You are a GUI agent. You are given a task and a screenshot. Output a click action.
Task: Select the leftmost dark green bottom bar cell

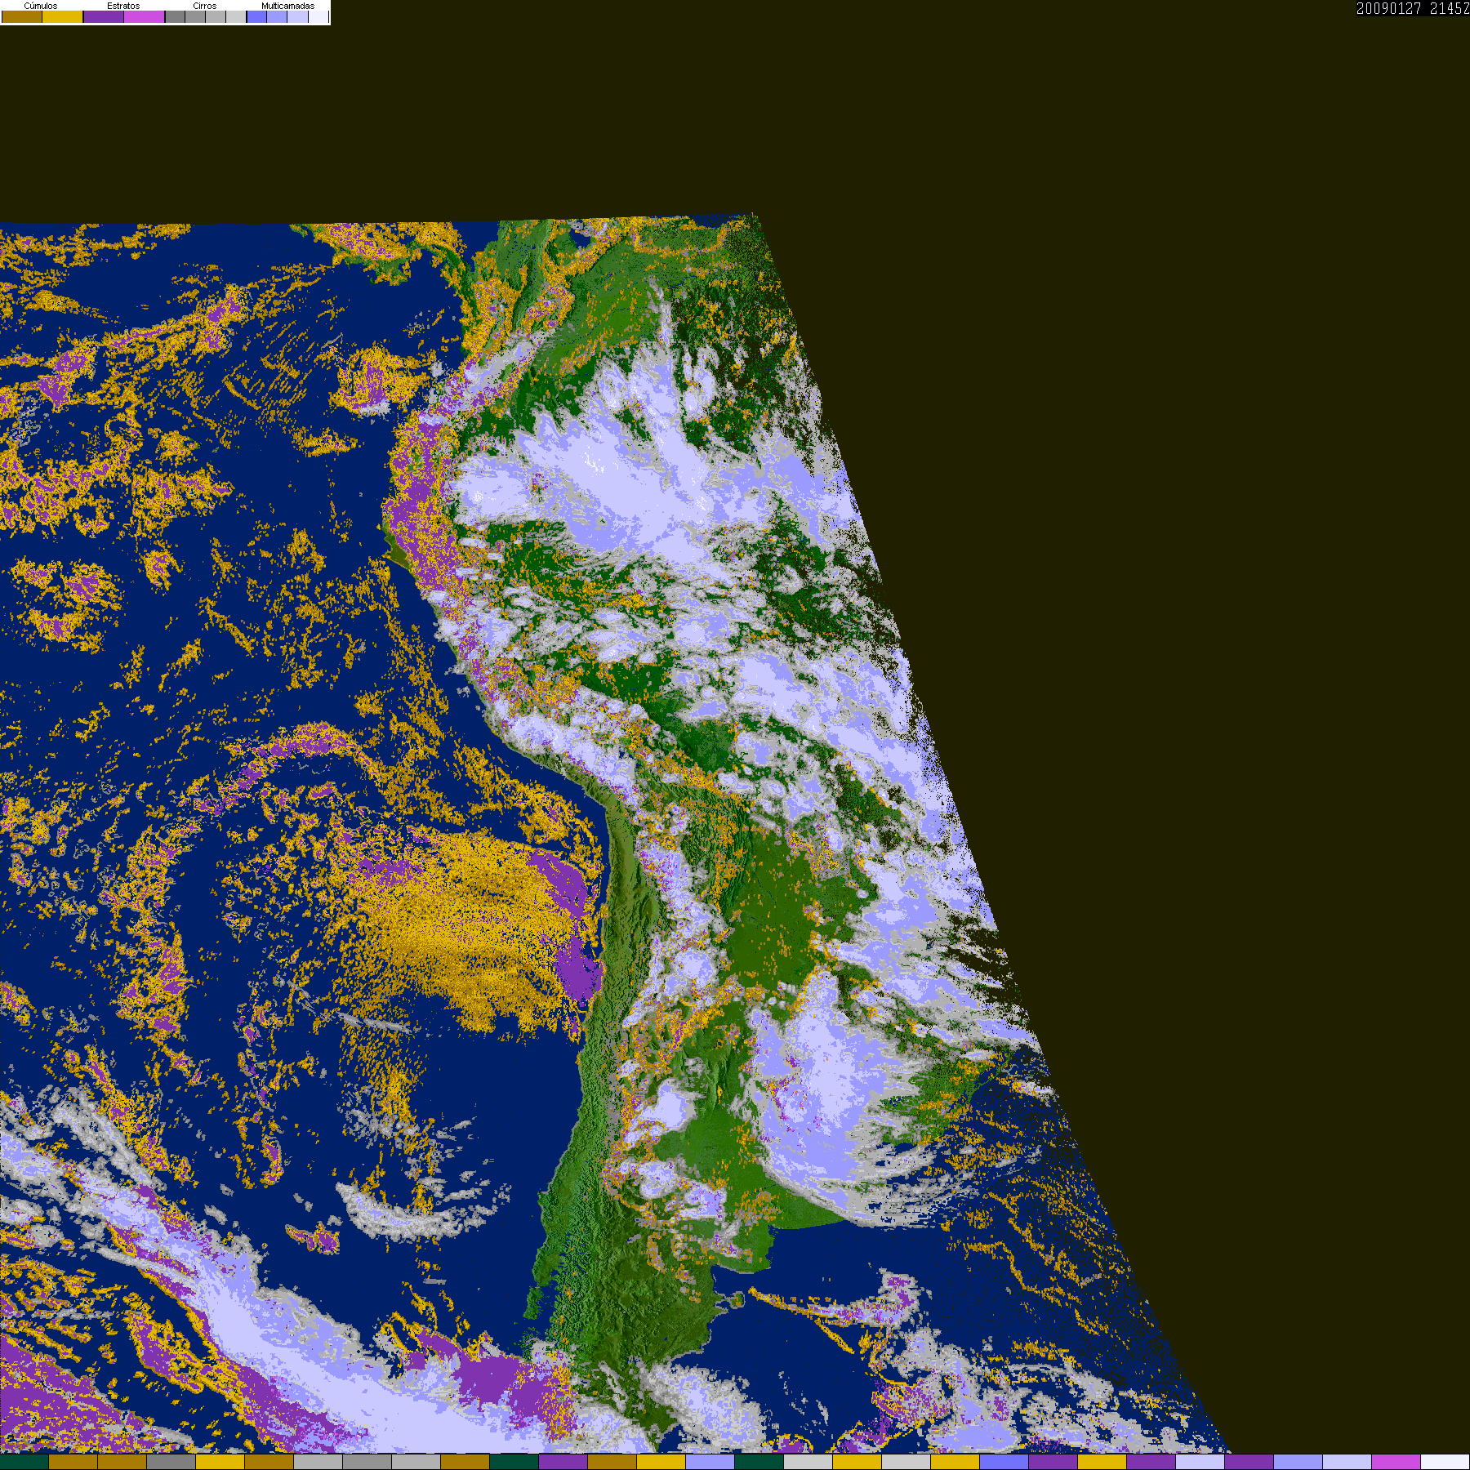pos(24,1462)
